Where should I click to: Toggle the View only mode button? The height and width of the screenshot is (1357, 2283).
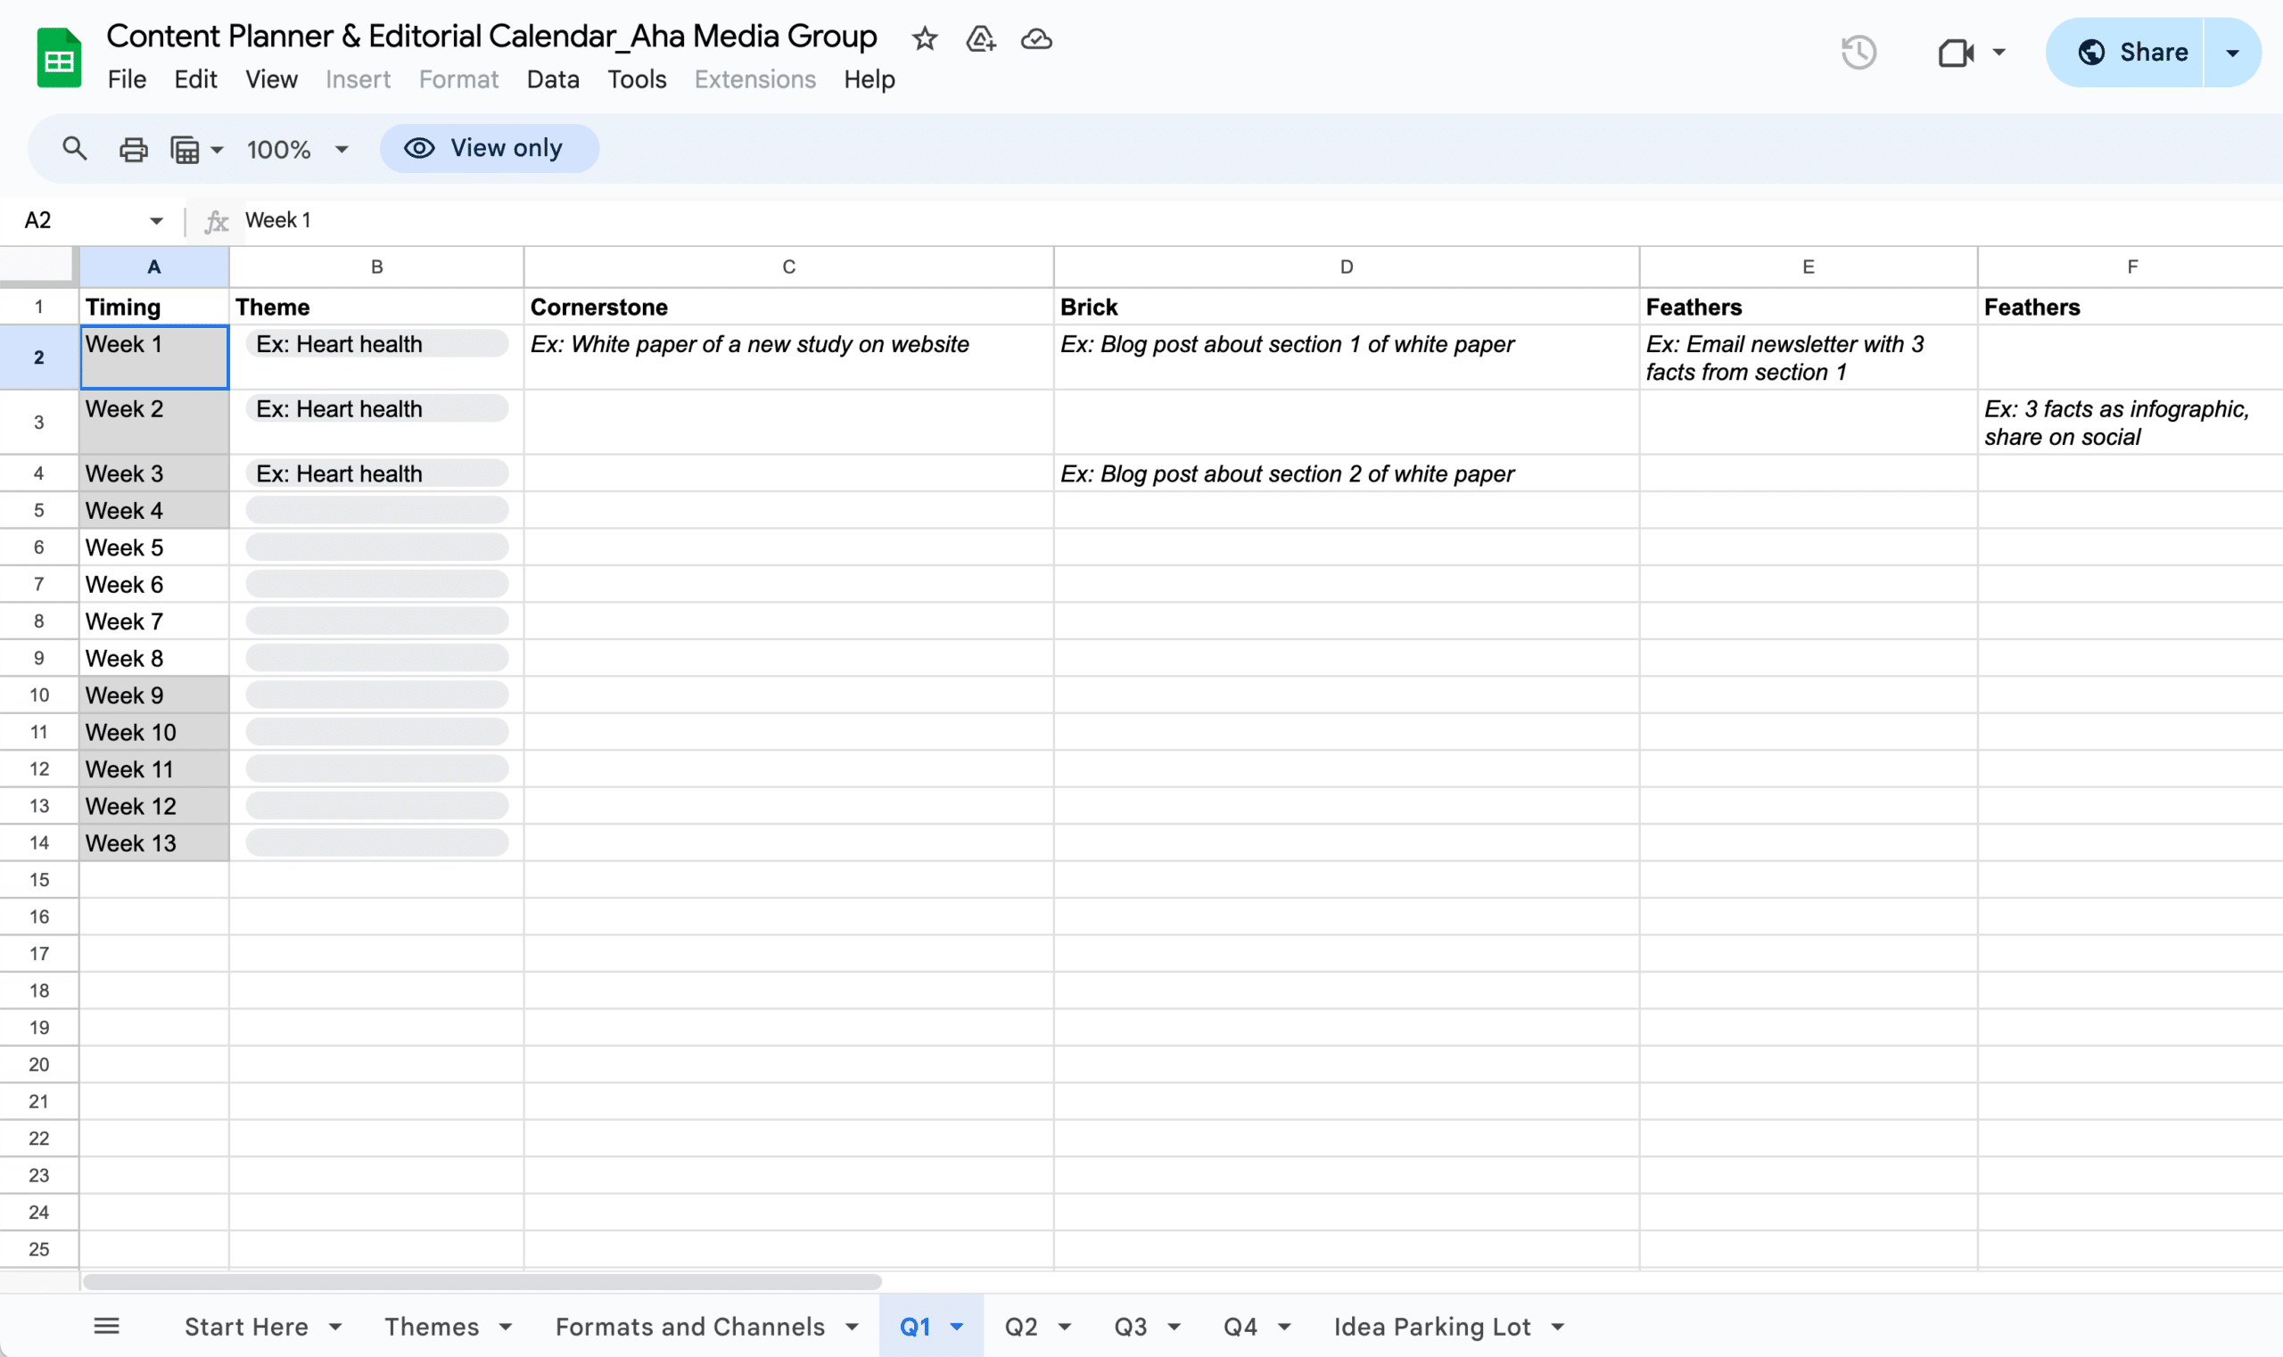pos(490,149)
